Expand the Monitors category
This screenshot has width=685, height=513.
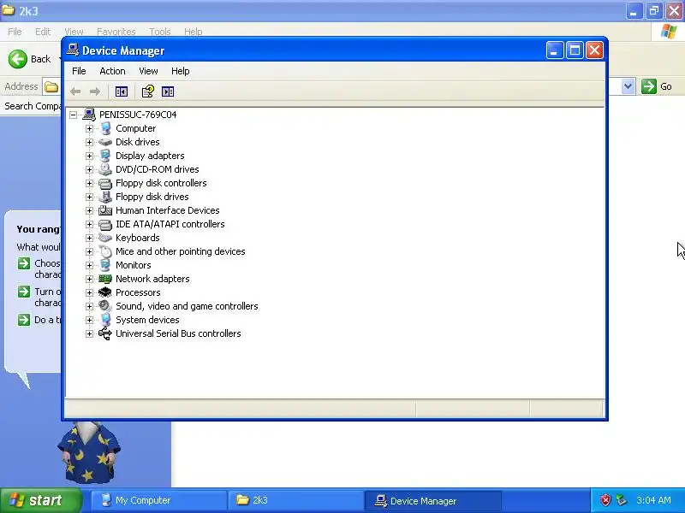[90, 265]
